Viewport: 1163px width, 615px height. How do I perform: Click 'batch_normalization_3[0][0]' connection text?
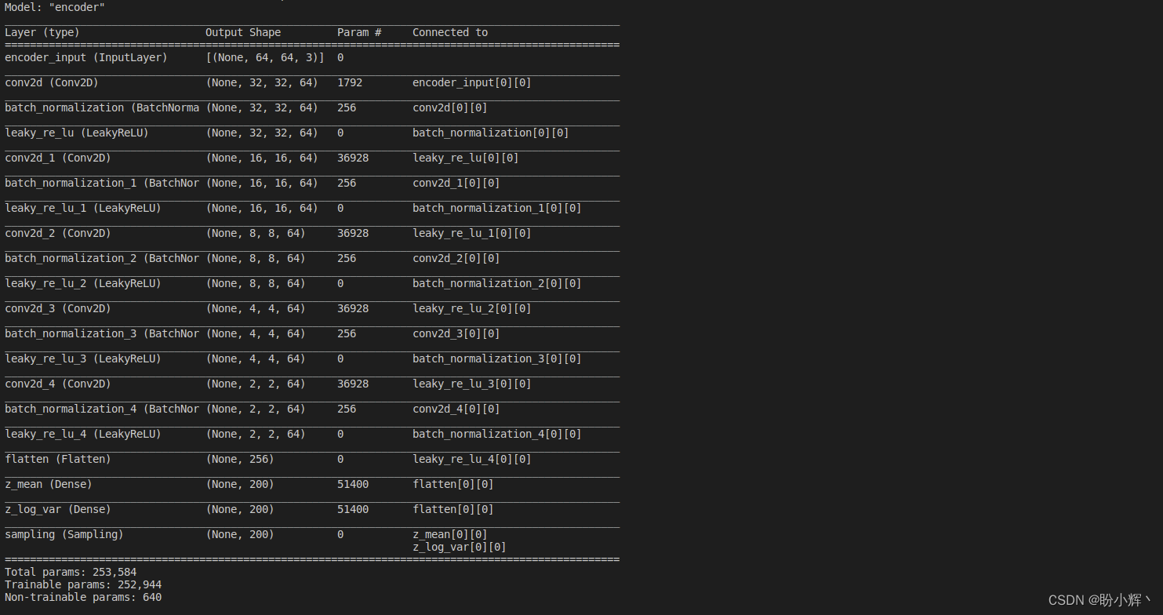pos(497,358)
